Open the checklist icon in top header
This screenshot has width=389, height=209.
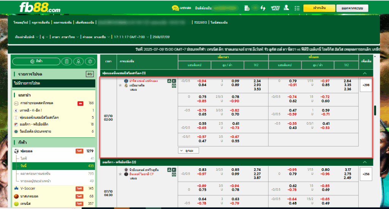297,8
